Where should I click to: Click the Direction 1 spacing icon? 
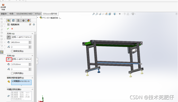point(9,42)
